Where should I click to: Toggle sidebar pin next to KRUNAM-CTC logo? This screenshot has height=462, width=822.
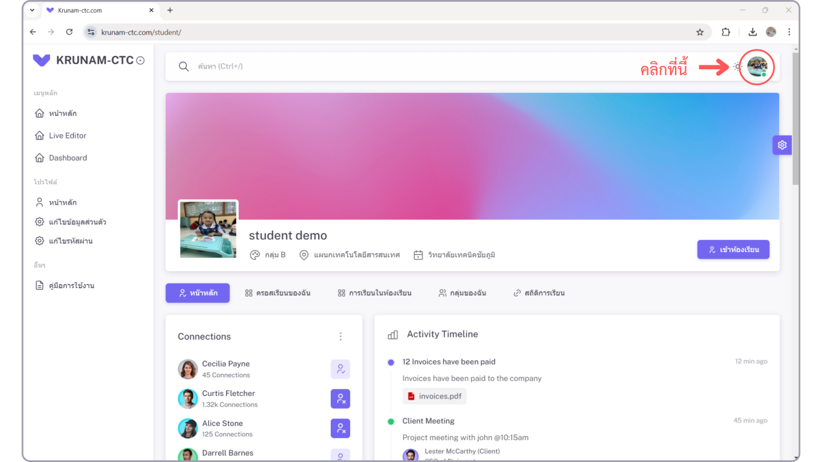point(141,61)
